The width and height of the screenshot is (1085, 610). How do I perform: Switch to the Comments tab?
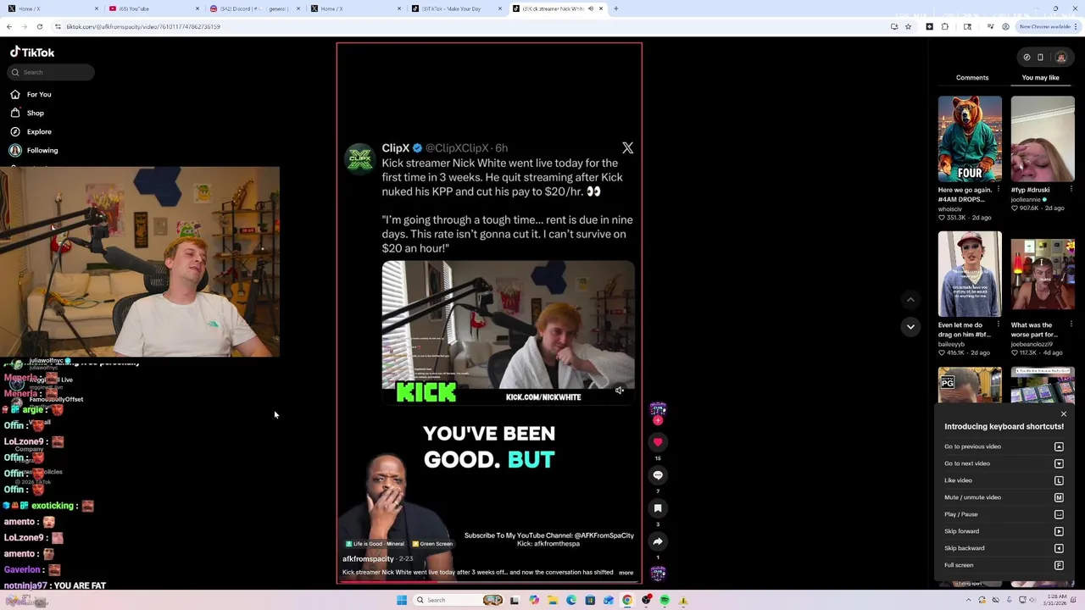pyautogui.click(x=972, y=77)
